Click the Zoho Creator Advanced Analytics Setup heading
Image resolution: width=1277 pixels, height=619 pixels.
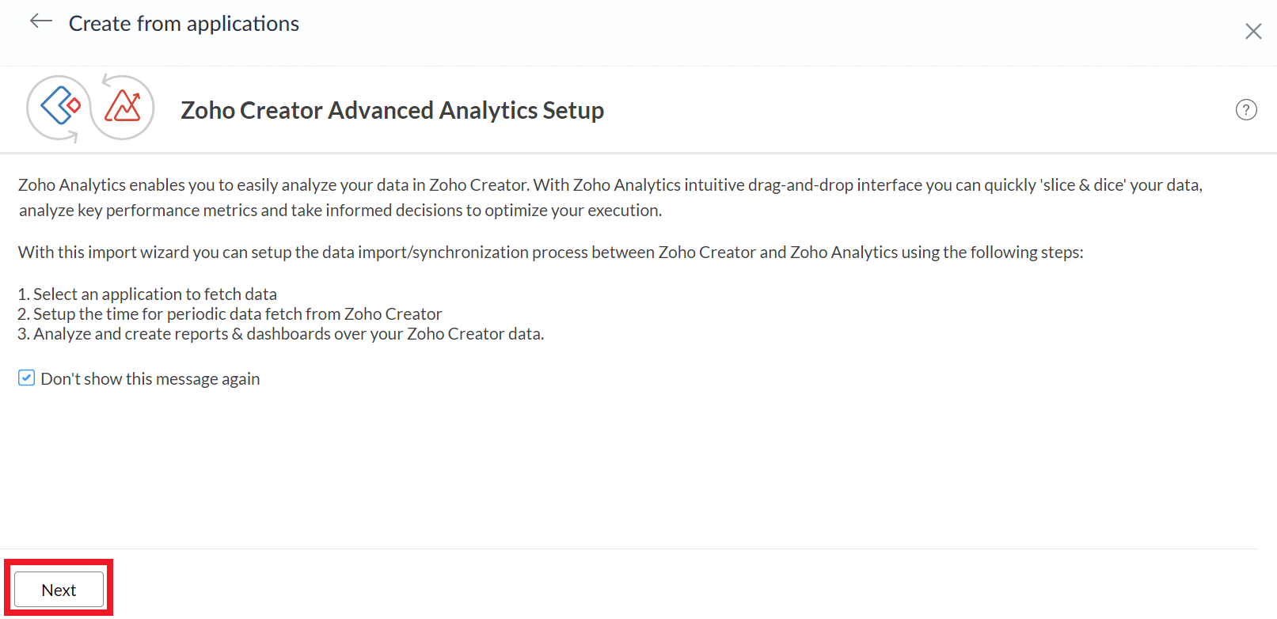tap(392, 111)
